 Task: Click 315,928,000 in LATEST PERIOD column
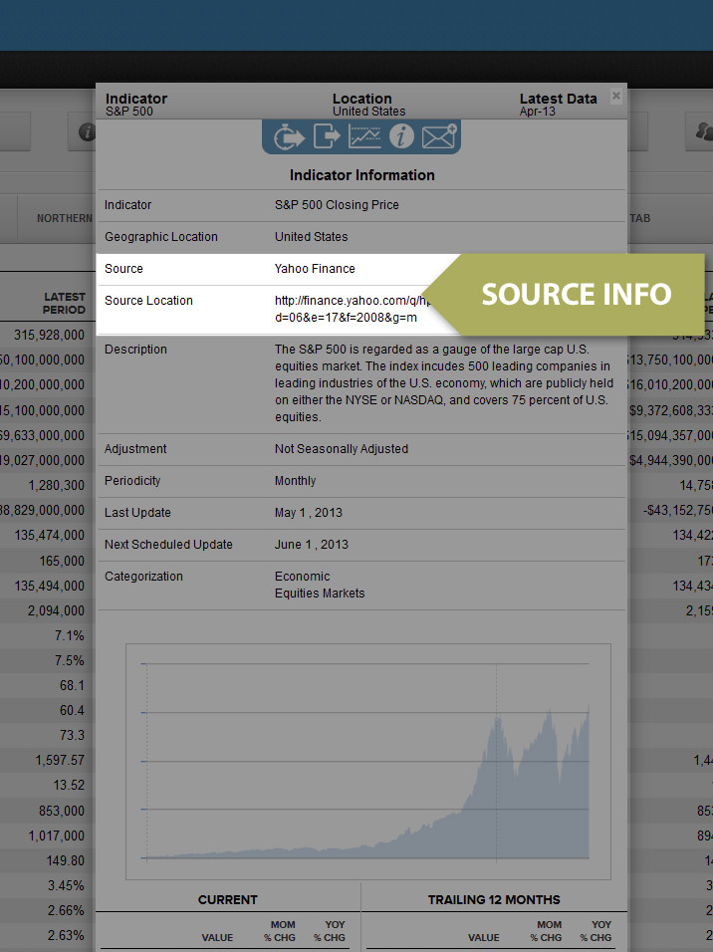coord(49,335)
